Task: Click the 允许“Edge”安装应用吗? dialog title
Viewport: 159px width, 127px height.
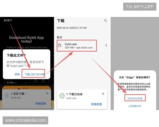Action: 134,78
